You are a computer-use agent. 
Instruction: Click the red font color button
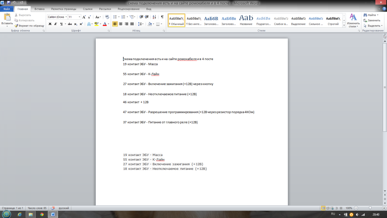[x=105, y=24]
